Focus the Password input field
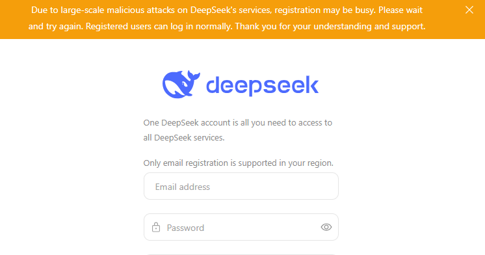 coord(241,227)
